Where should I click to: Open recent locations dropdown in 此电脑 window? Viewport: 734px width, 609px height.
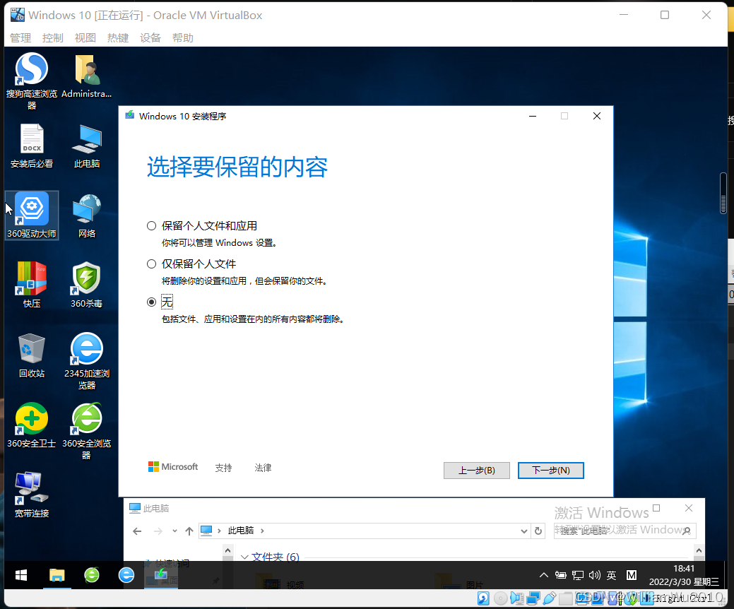click(x=174, y=531)
